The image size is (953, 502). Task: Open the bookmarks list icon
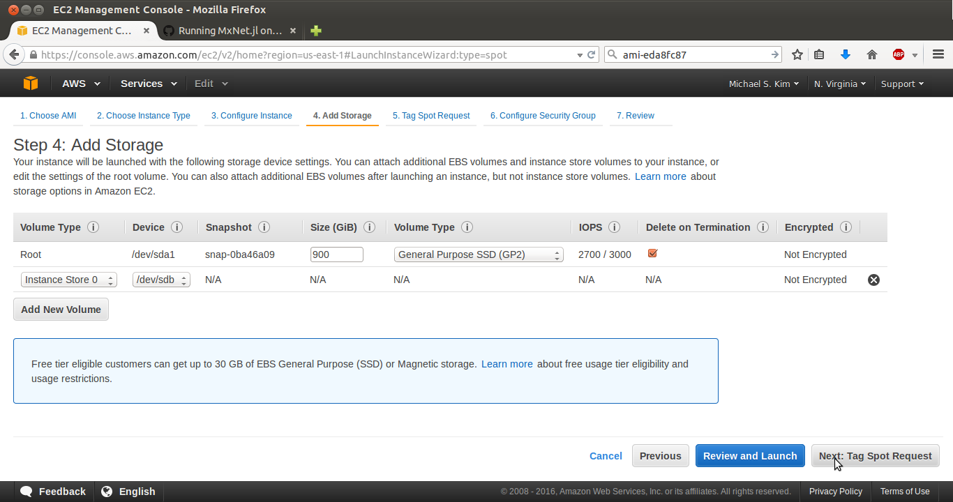pyautogui.click(x=820, y=54)
